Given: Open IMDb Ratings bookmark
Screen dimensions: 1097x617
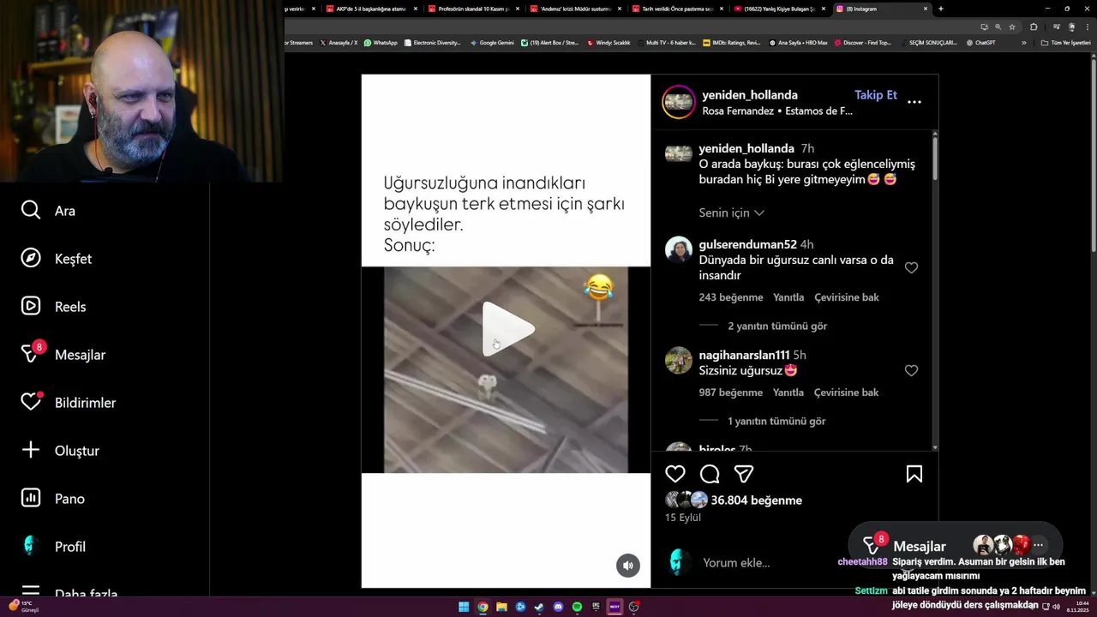Looking at the screenshot, I should (x=731, y=43).
